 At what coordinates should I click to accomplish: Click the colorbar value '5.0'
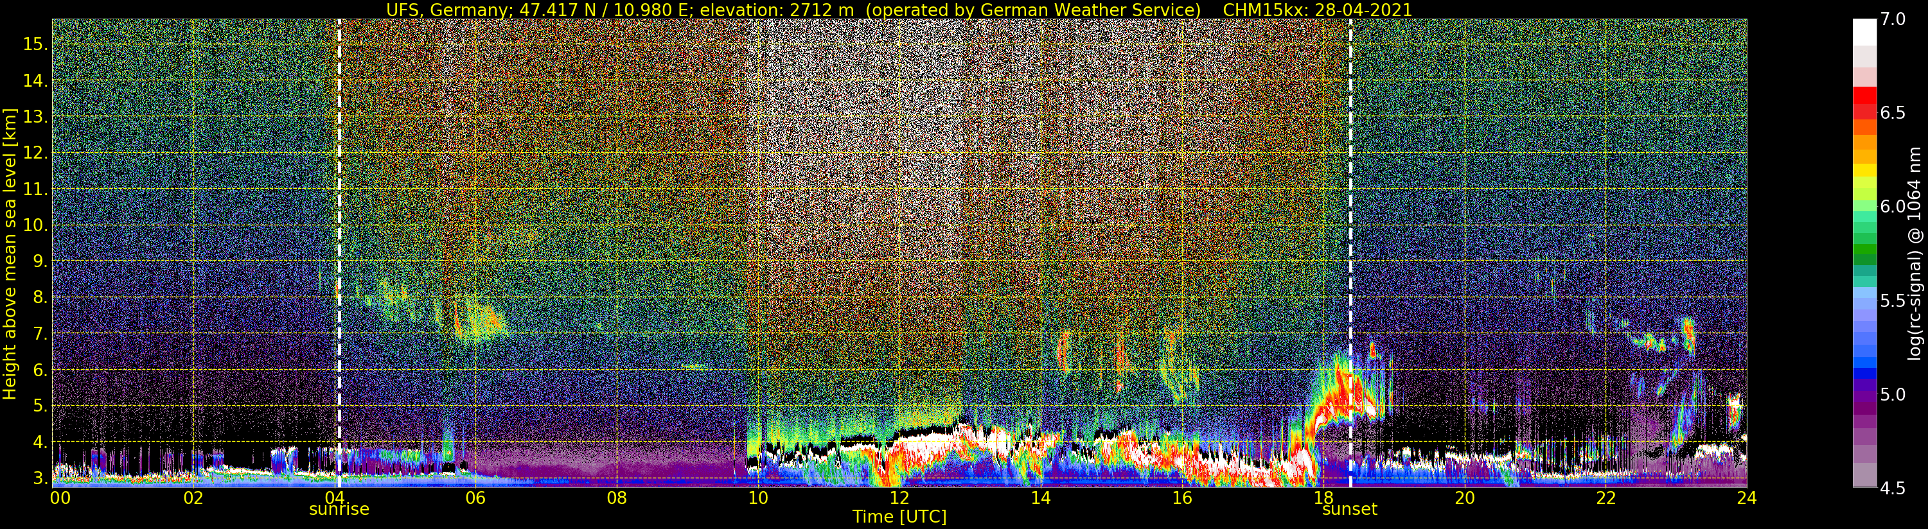(x=1893, y=394)
